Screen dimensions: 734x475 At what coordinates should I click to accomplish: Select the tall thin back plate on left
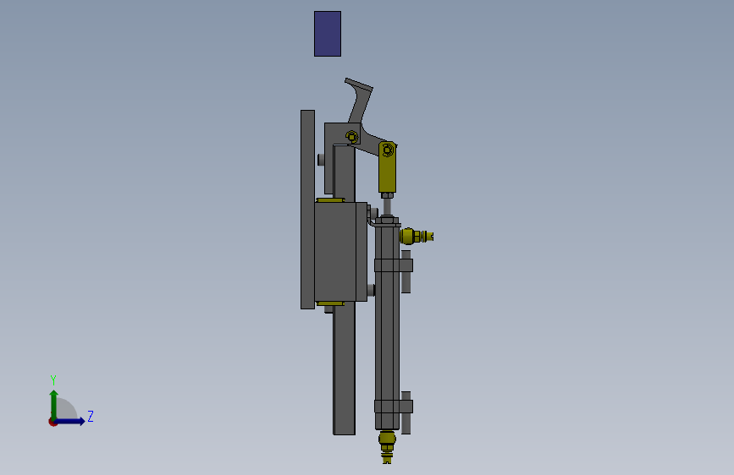[307, 210]
